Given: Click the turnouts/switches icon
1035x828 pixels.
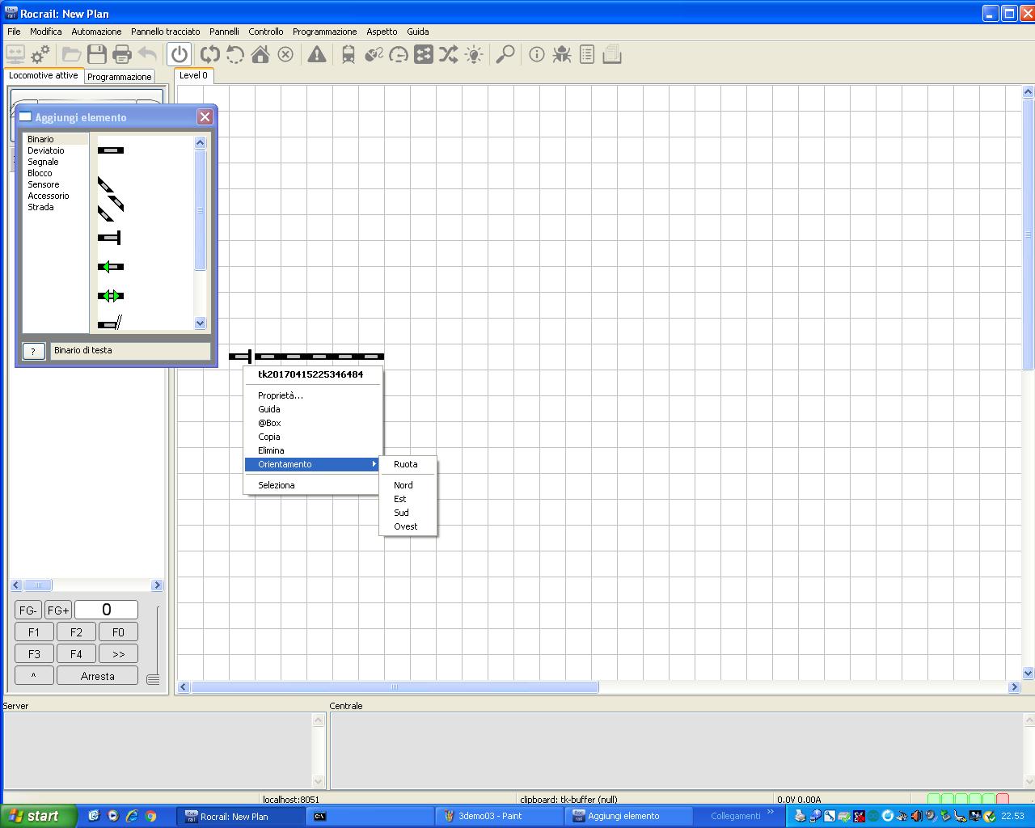Looking at the screenshot, I should tap(374, 55).
